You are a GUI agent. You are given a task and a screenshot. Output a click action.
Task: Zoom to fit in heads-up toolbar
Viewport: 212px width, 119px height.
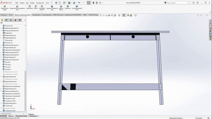(101, 16)
